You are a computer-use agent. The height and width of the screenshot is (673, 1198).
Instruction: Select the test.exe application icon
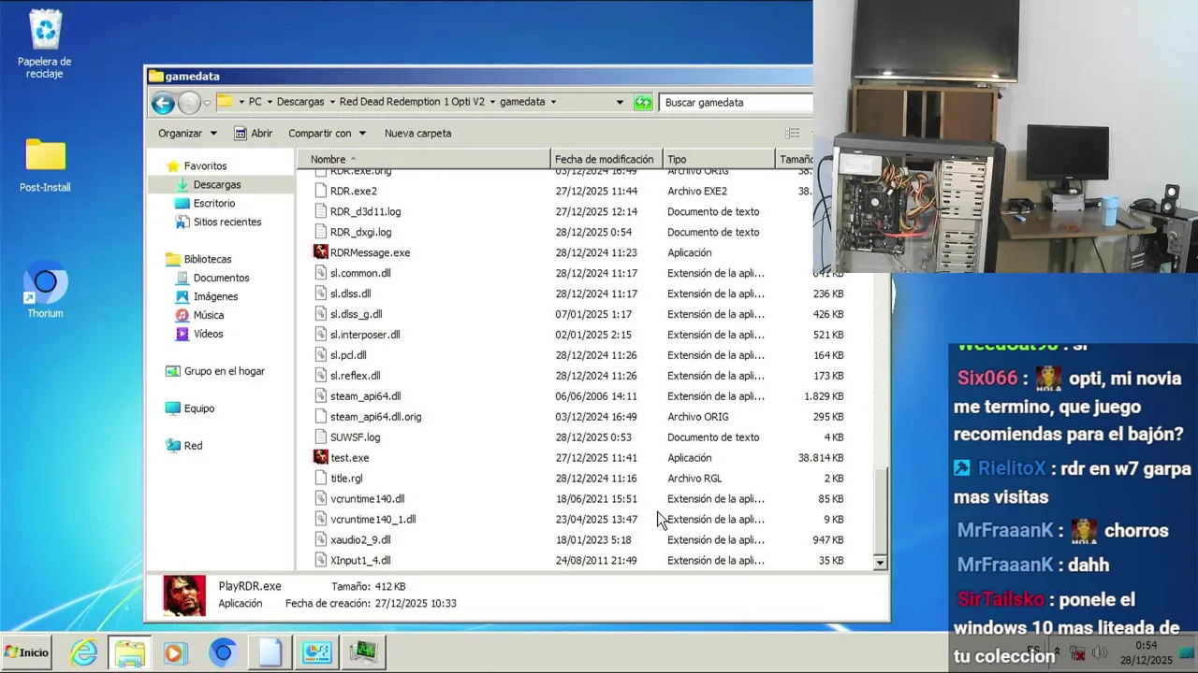point(321,457)
